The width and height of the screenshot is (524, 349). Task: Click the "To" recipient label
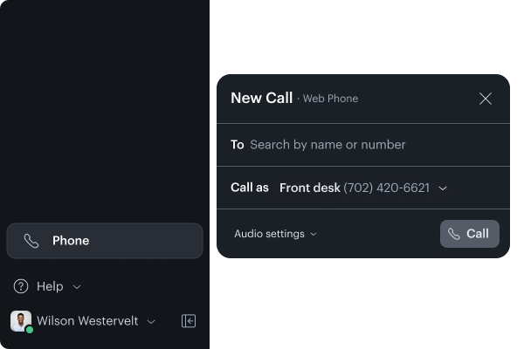(237, 145)
